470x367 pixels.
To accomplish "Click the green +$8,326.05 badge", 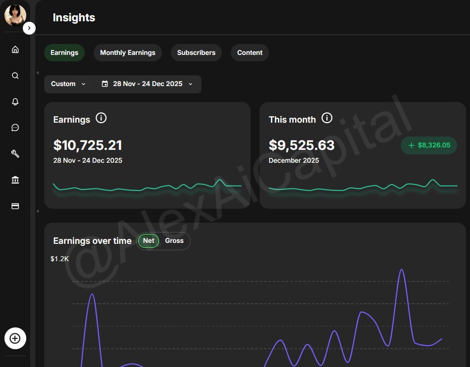I will pos(429,145).
